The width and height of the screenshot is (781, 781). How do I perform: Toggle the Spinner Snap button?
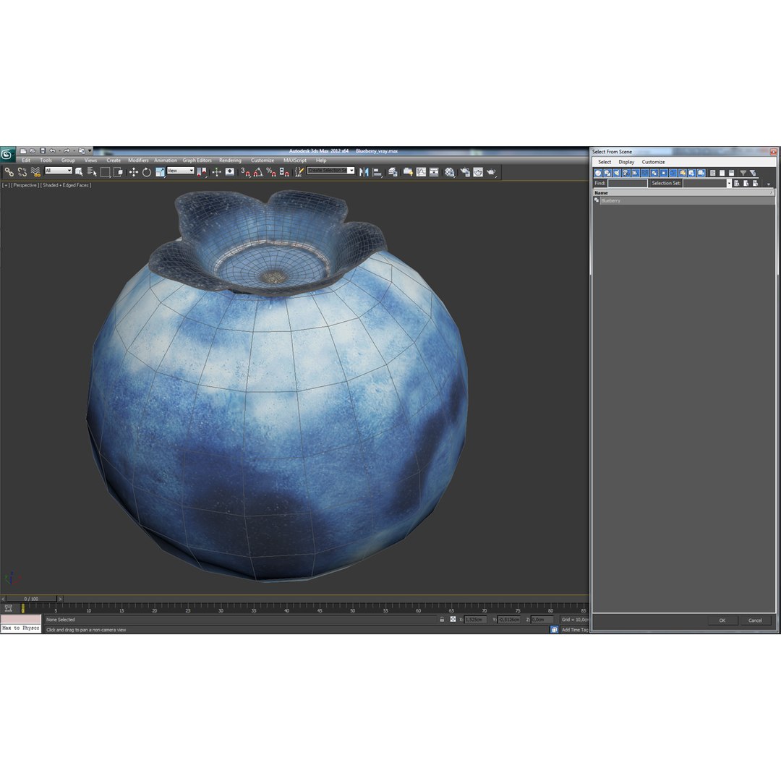click(284, 172)
